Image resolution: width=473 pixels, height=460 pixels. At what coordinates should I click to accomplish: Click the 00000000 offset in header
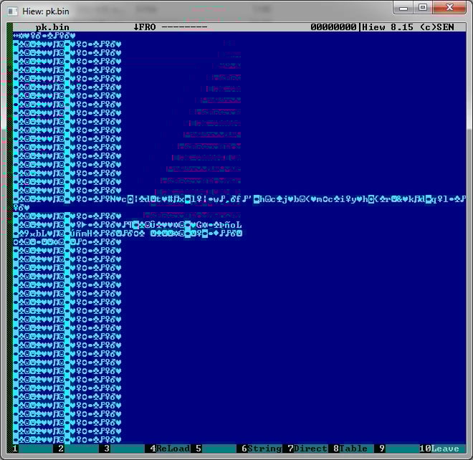333,27
